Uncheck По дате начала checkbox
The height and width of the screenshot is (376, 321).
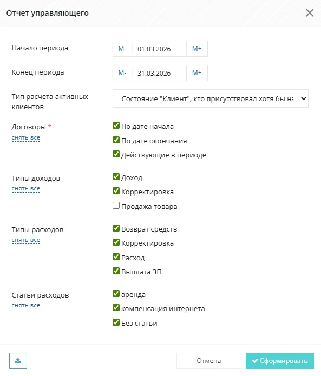116,126
